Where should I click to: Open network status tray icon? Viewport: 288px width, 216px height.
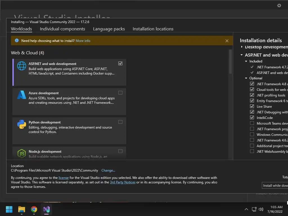[254, 209]
